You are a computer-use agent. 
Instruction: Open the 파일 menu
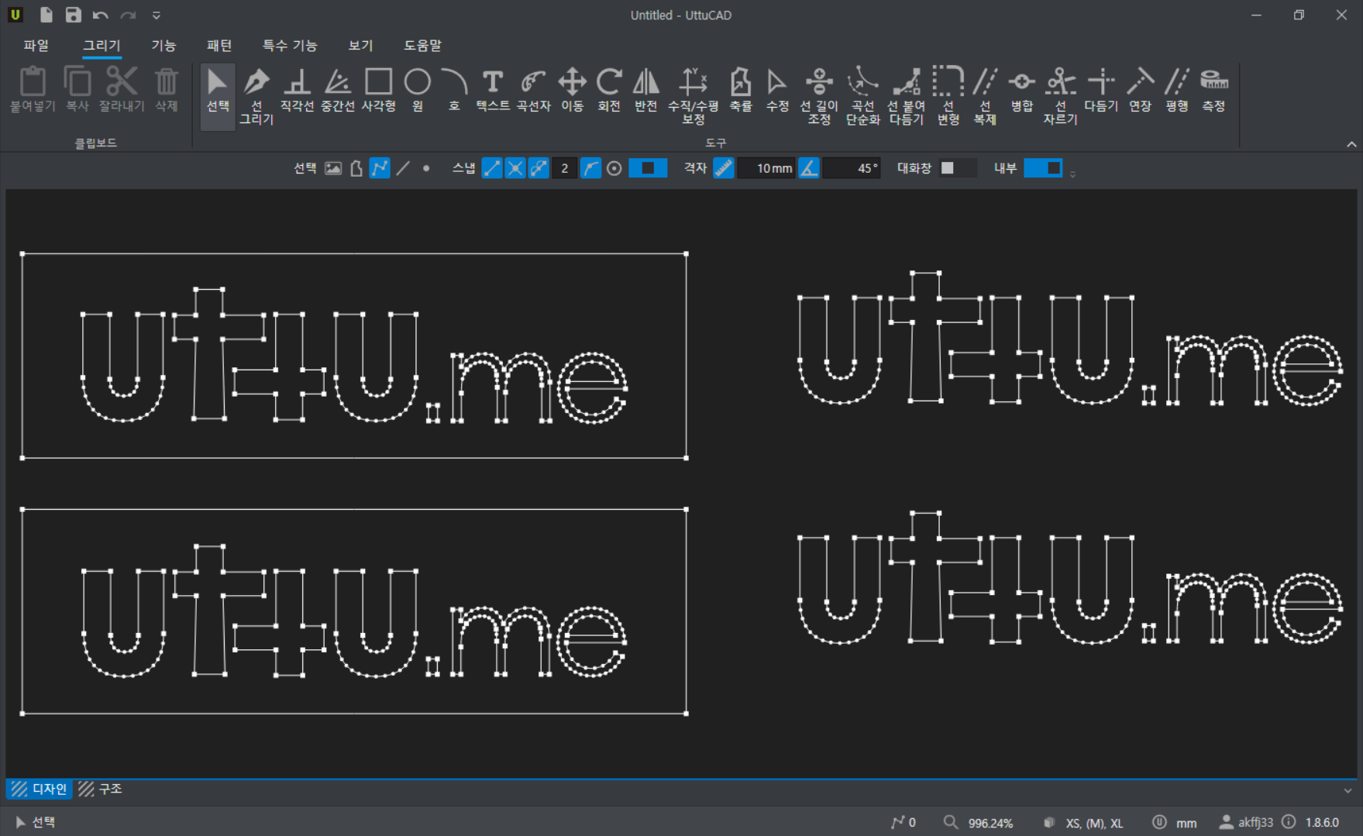[36, 46]
